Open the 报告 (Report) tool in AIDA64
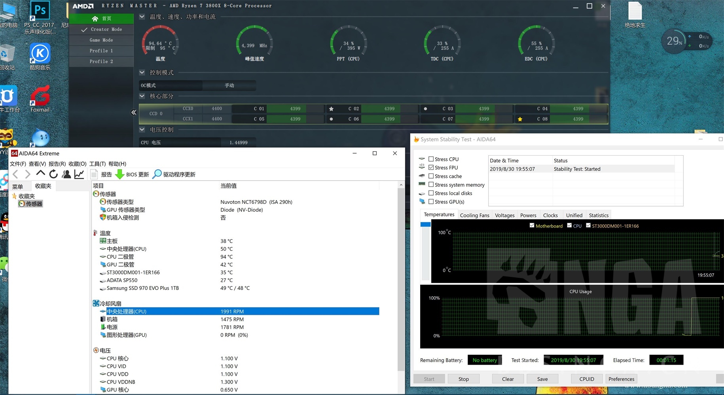724x395 pixels. click(102, 174)
